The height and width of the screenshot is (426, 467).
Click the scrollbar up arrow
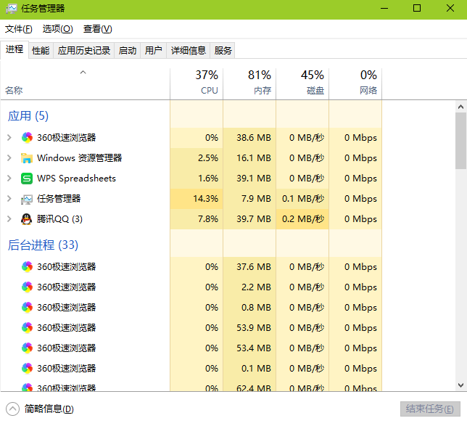(460, 107)
